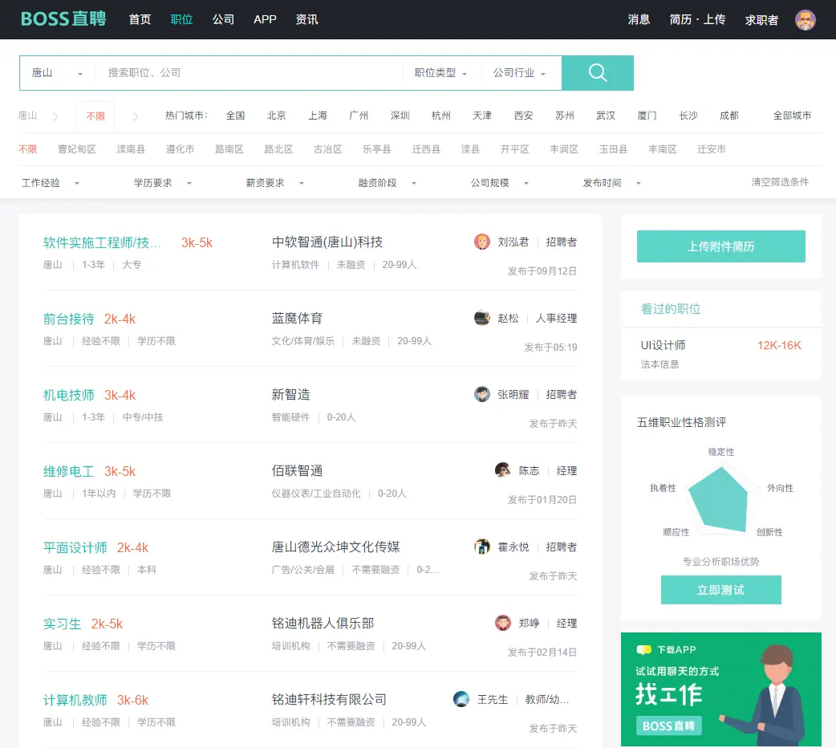Select 成都 in hot cities
Screen dimensions: 836x748
[x=728, y=116]
